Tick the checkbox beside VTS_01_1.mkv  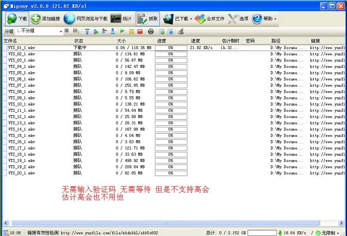coord(5,48)
